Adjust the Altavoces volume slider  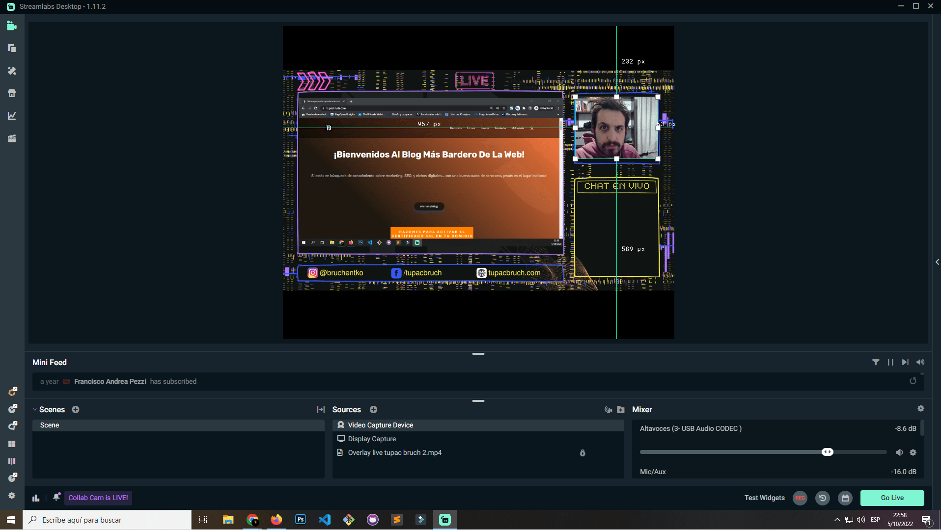(x=828, y=452)
